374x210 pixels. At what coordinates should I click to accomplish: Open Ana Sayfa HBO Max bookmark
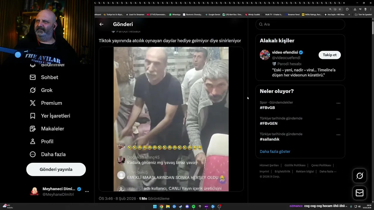335,14
